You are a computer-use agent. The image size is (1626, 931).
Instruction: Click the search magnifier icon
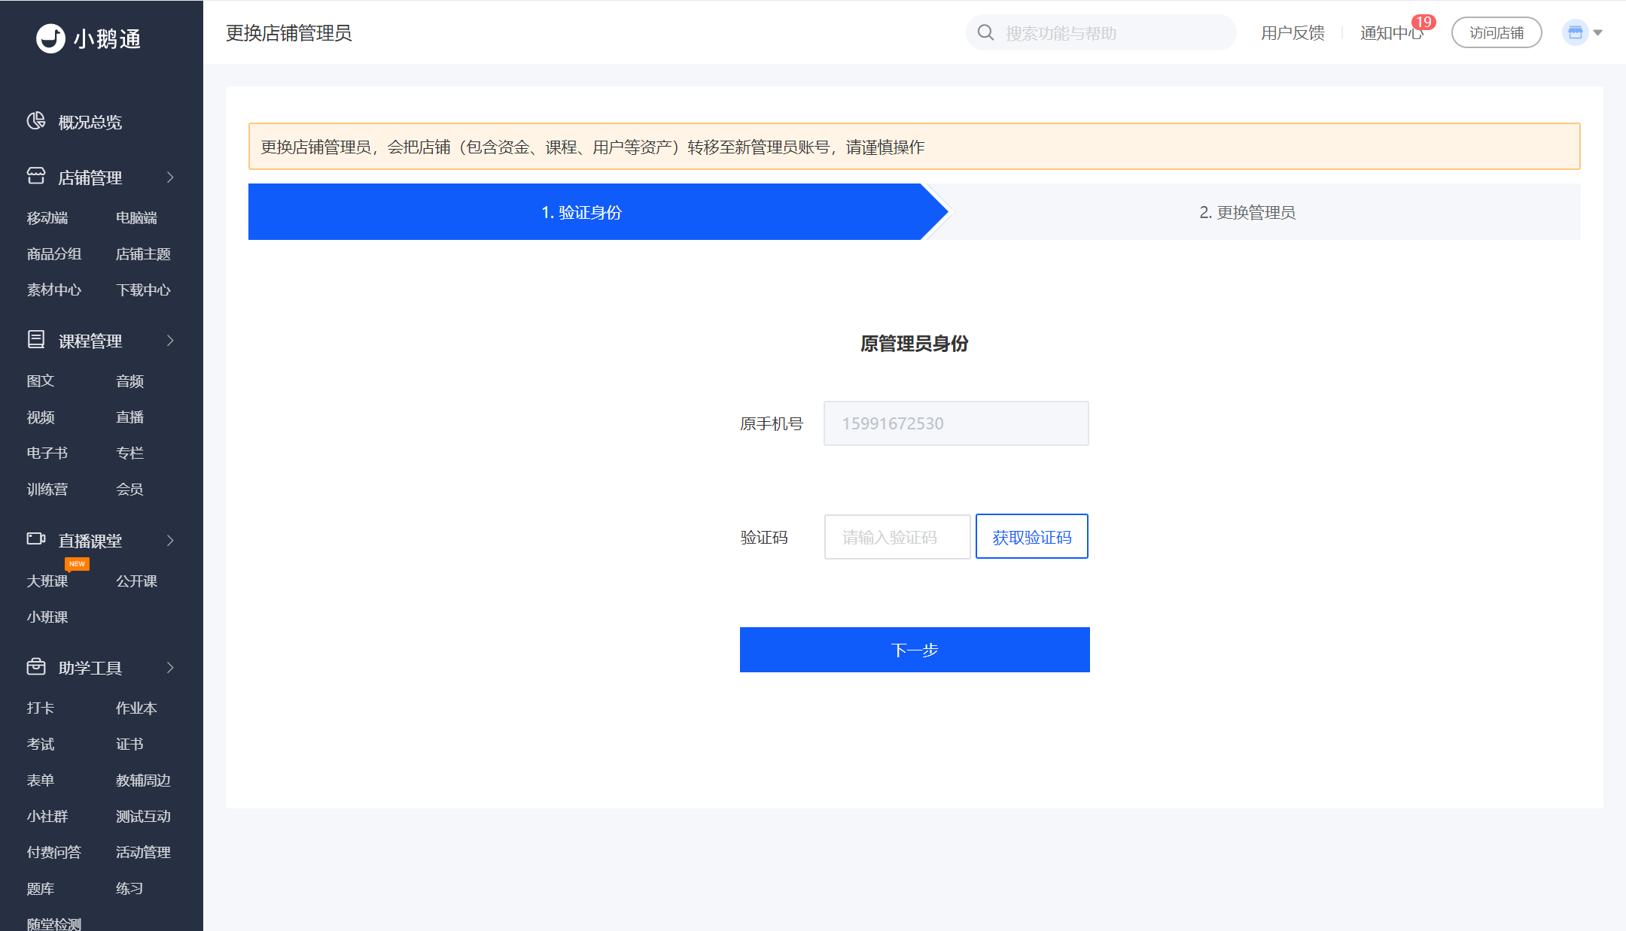(x=985, y=32)
